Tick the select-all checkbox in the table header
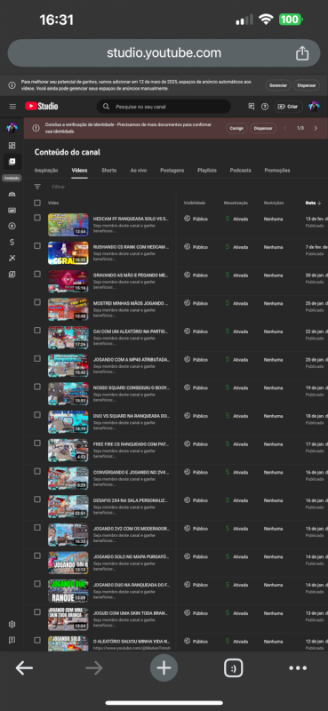Screen dimensions: 328x711 pyautogui.click(x=37, y=203)
